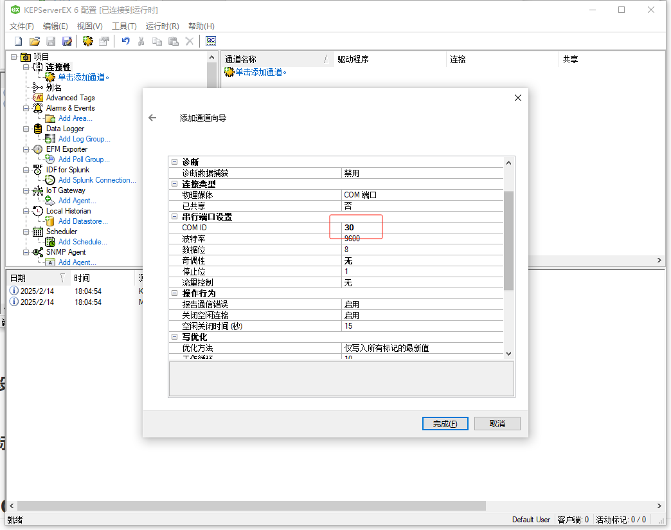Collapse the 诊断 property group
Screen dimensions: 671x530
point(175,162)
